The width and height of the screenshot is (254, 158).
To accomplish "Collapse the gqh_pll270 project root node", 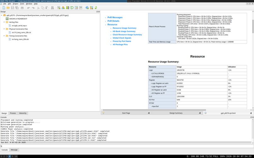I will tap(2, 15).
